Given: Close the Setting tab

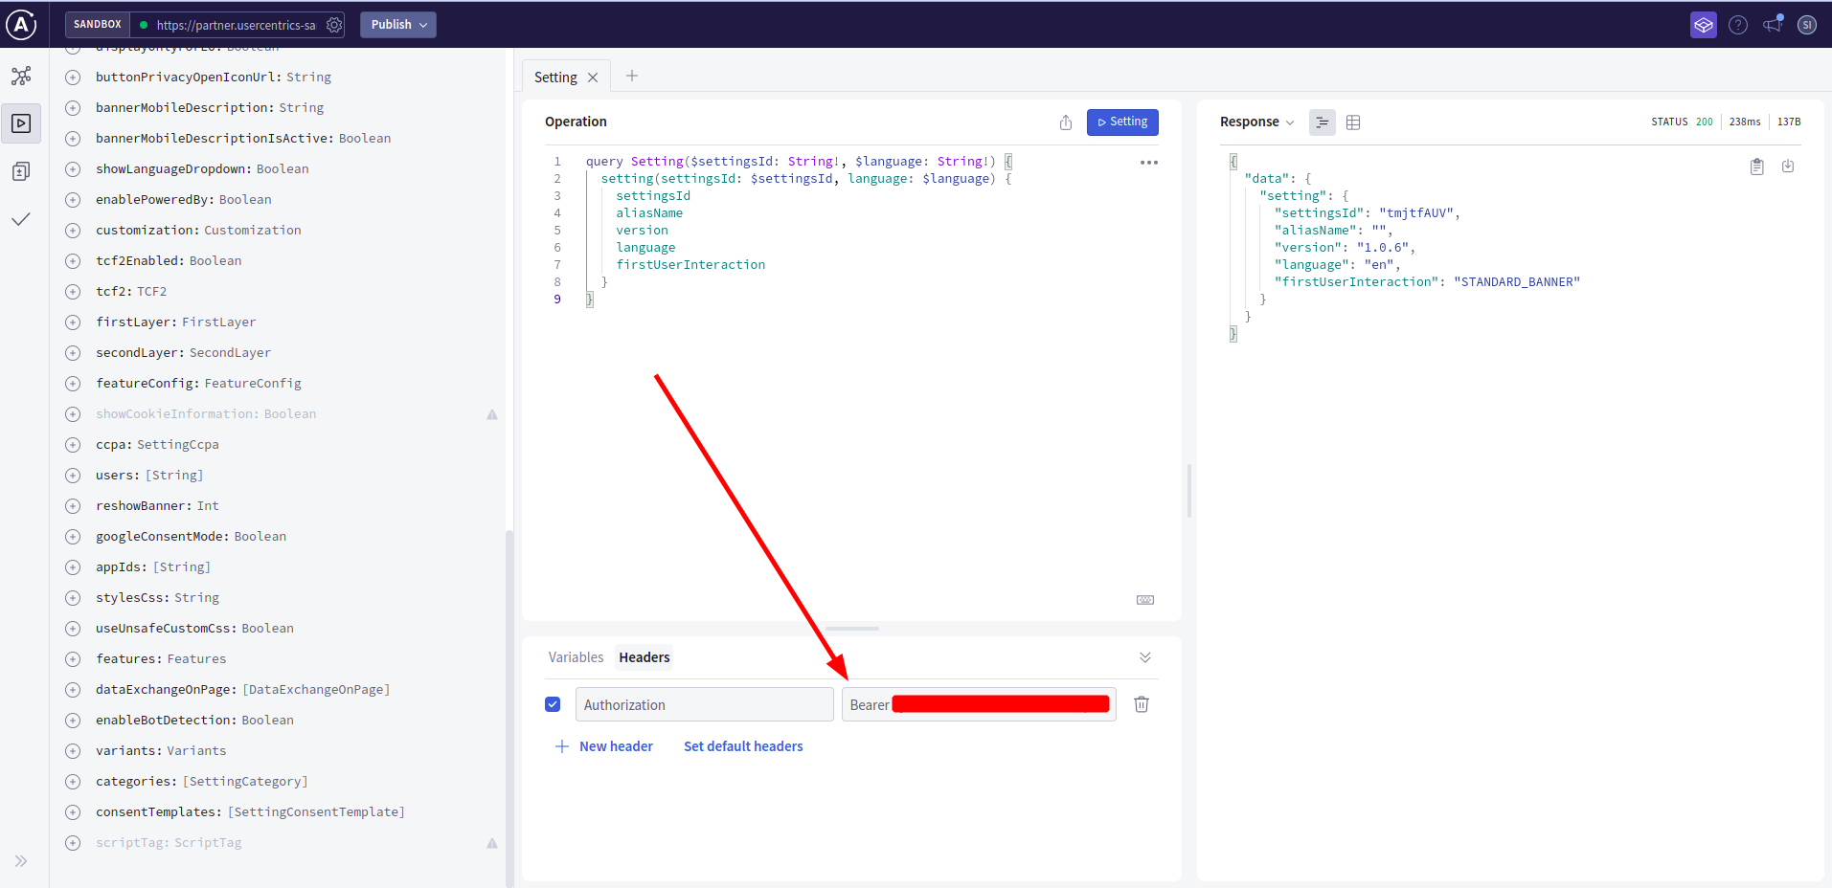Looking at the screenshot, I should [593, 78].
